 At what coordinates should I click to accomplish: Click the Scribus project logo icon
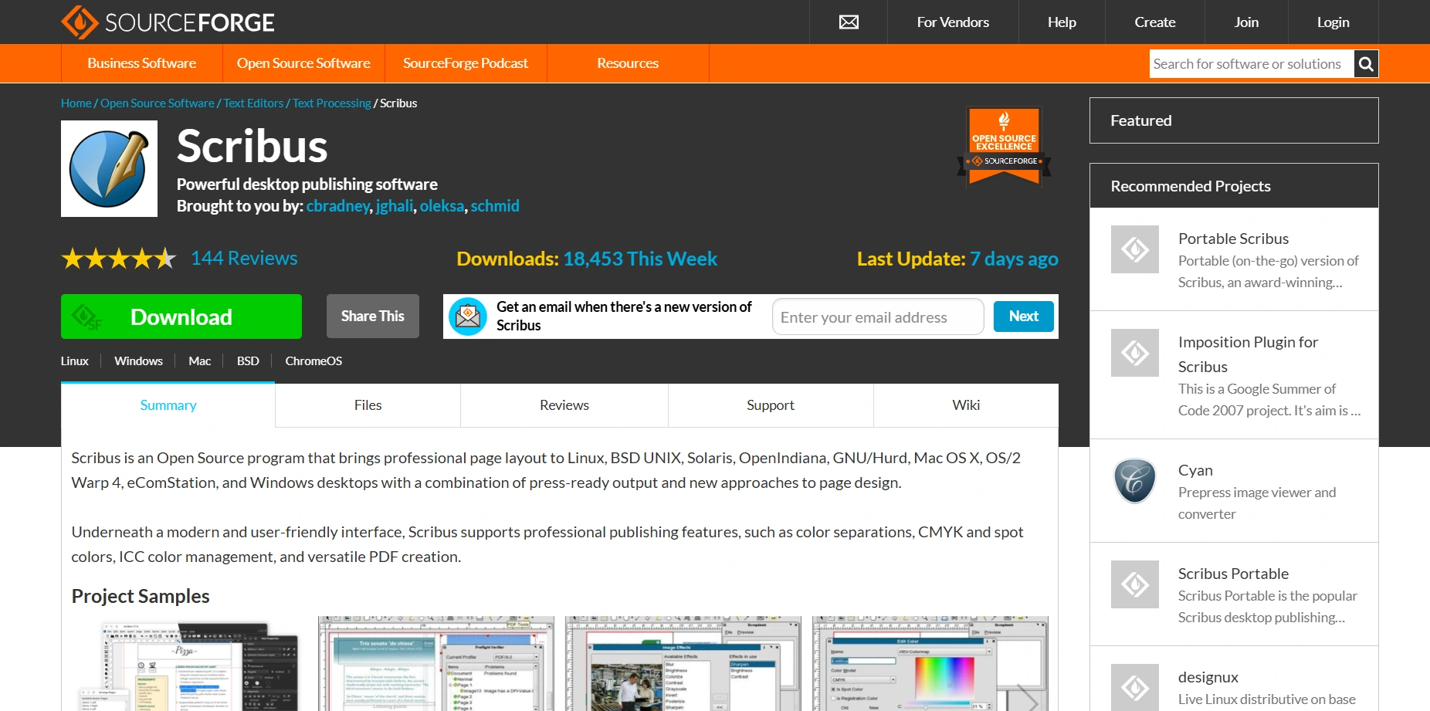click(x=109, y=169)
